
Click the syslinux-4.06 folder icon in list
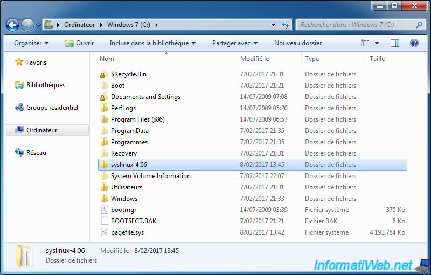point(104,164)
